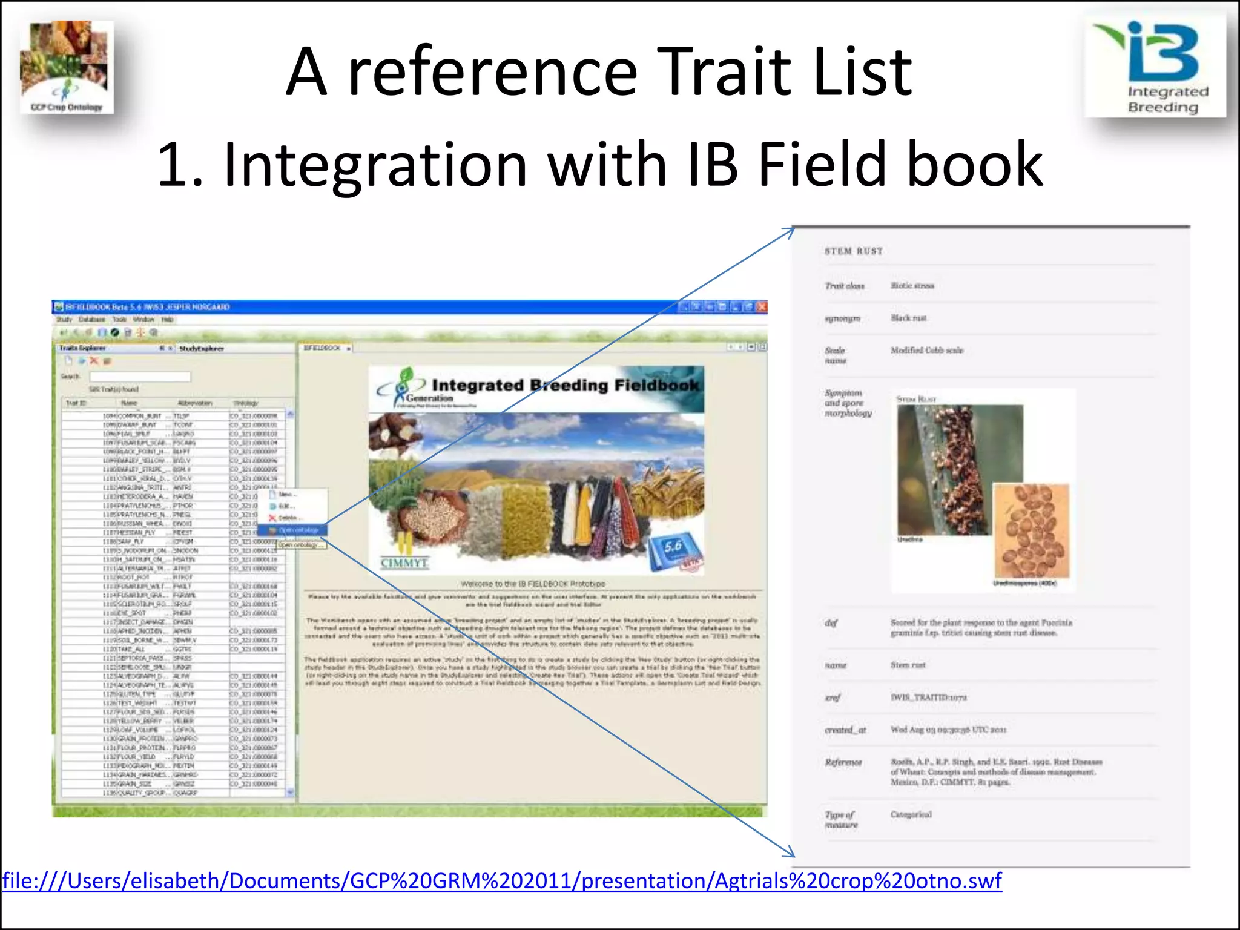Click the orange tree-structure toolbar icon
1240x930 pixels.
[x=140, y=332]
